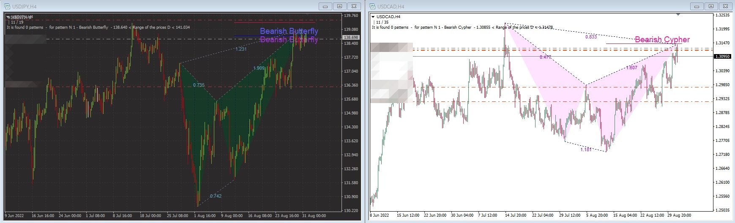The image size is (735, 223).
Task: Select the pink Bearish Cypher label
Action: [x=662, y=39]
